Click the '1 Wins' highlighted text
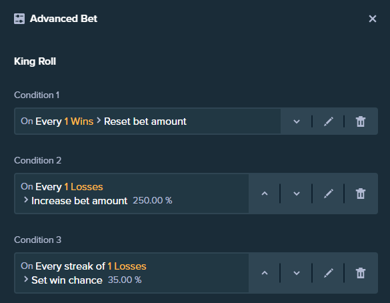Viewport: 390px width, 303px height. coord(79,121)
